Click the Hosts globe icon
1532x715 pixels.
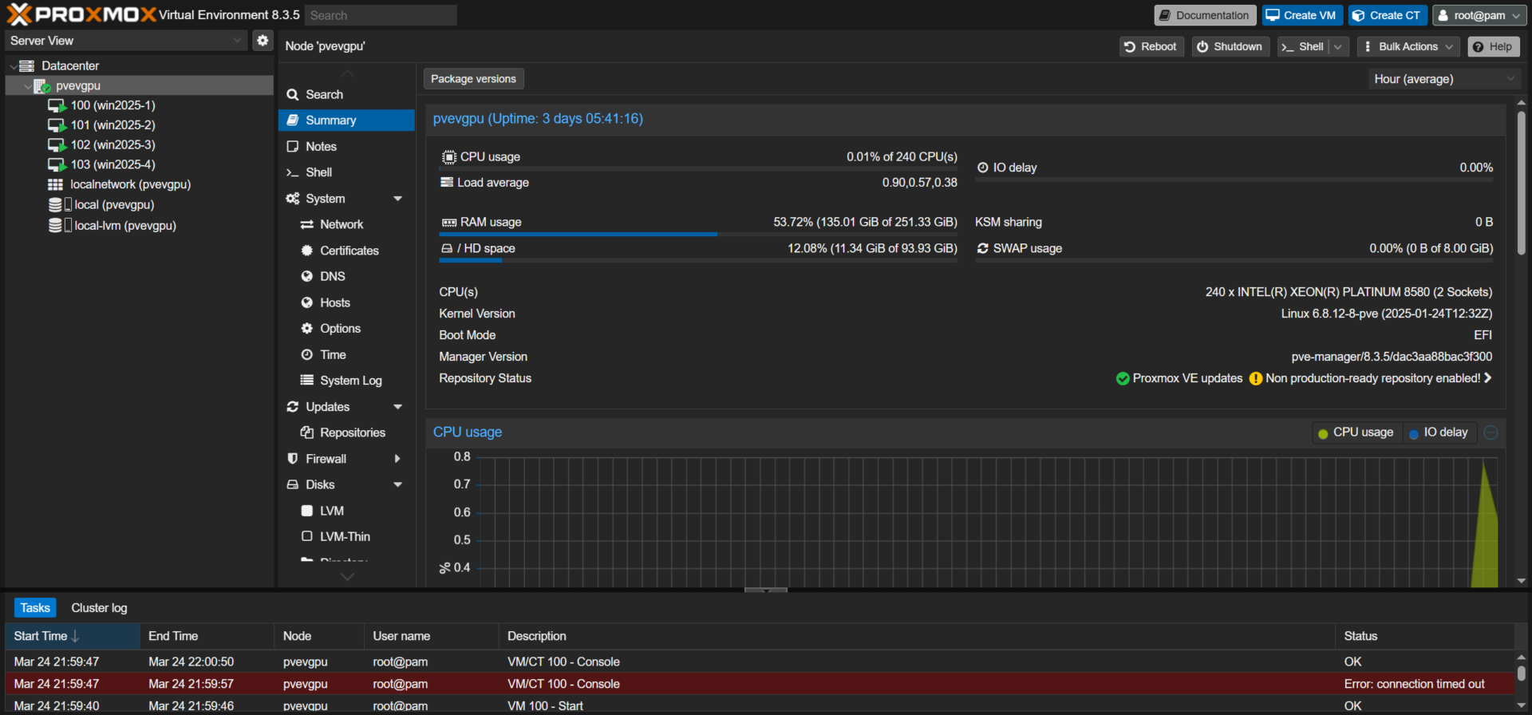[x=306, y=302]
